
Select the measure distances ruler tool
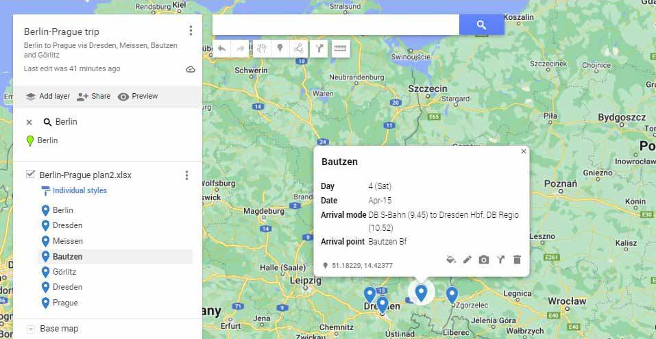[341, 49]
